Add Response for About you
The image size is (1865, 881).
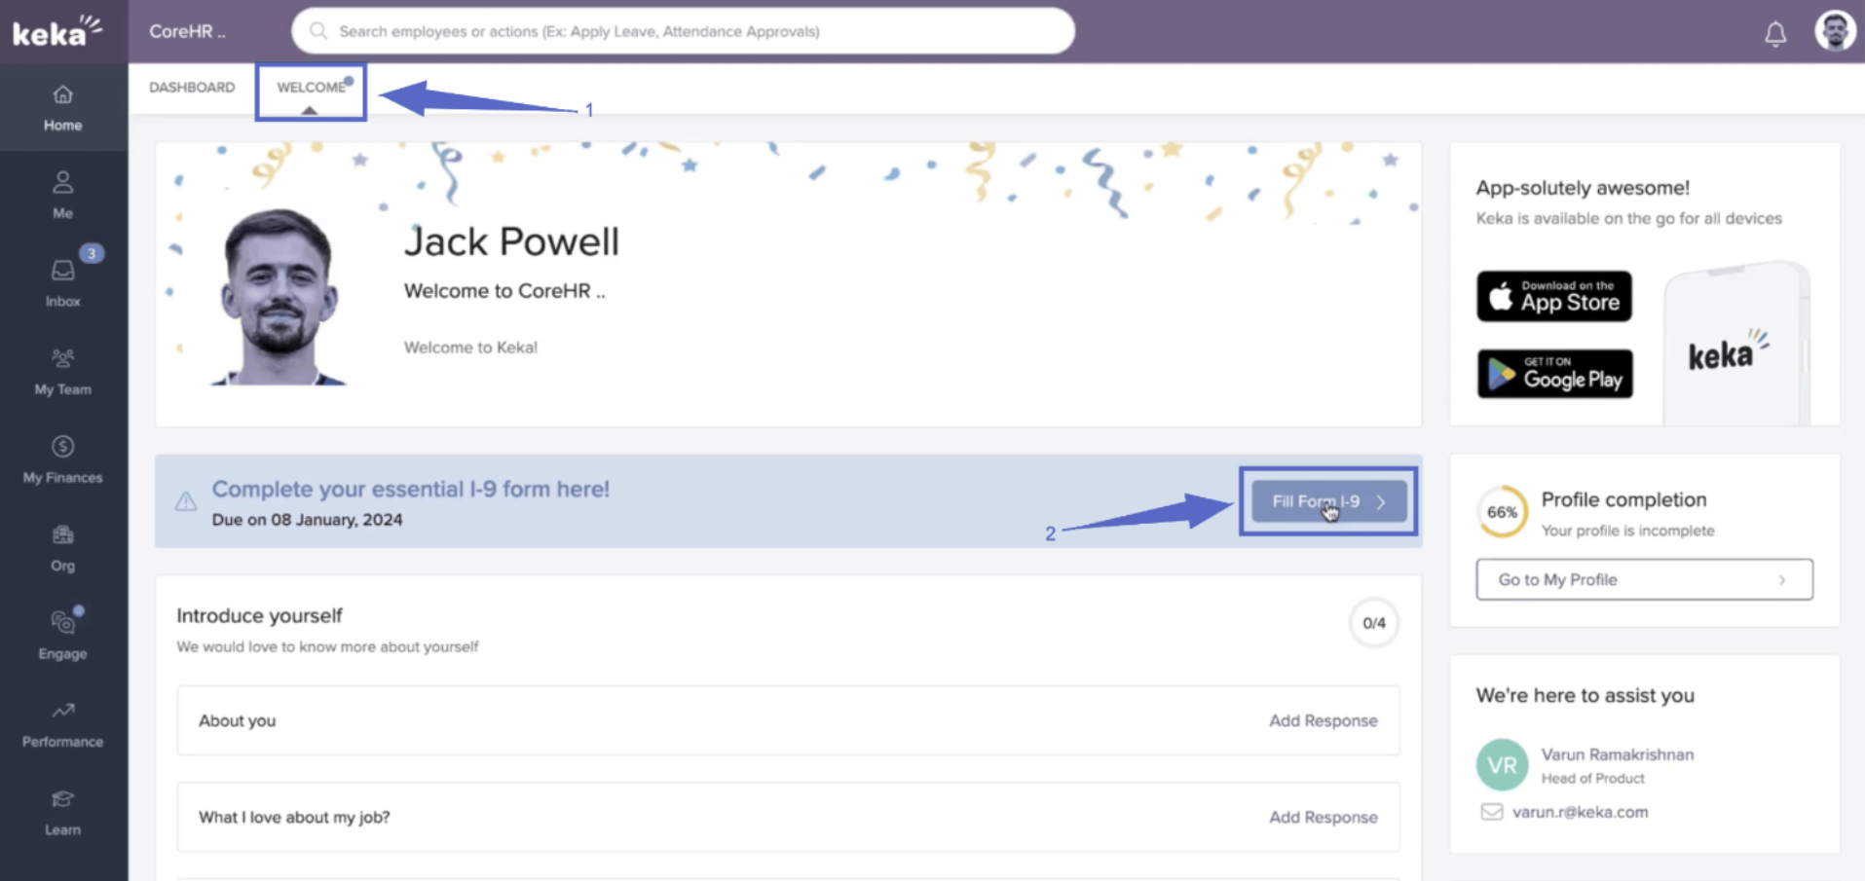pyautogui.click(x=1322, y=720)
